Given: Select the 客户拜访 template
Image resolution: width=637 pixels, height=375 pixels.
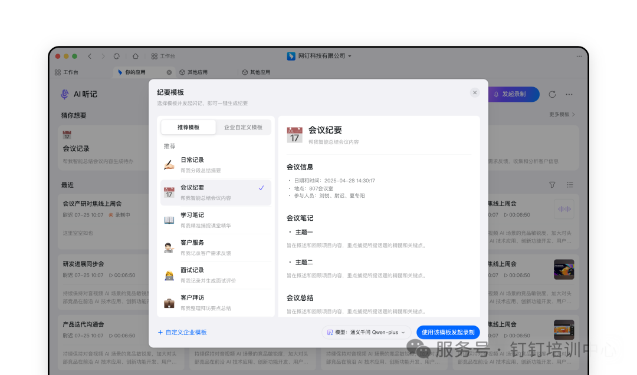Looking at the screenshot, I should click(x=216, y=303).
